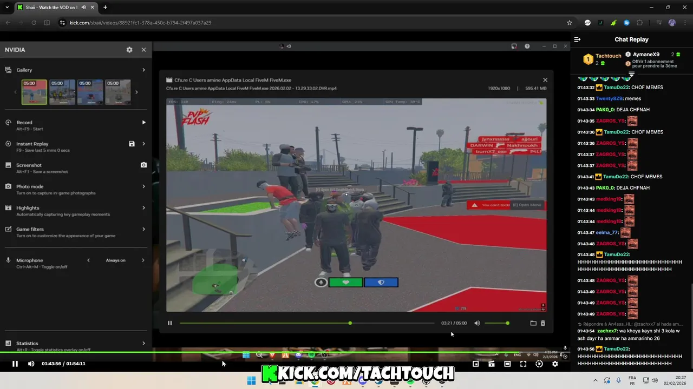This screenshot has width=693, height=389.
Task: Open the Windows Start menu
Action: click(x=251, y=380)
